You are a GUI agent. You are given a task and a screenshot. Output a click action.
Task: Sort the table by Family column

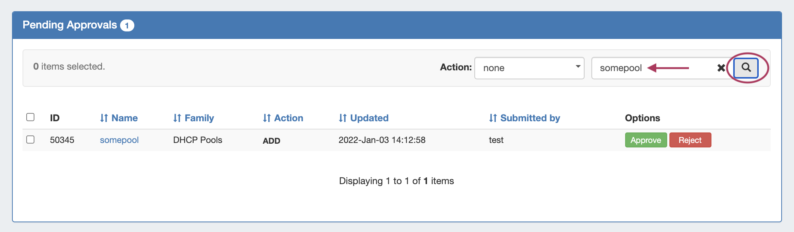pyautogui.click(x=194, y=118)
